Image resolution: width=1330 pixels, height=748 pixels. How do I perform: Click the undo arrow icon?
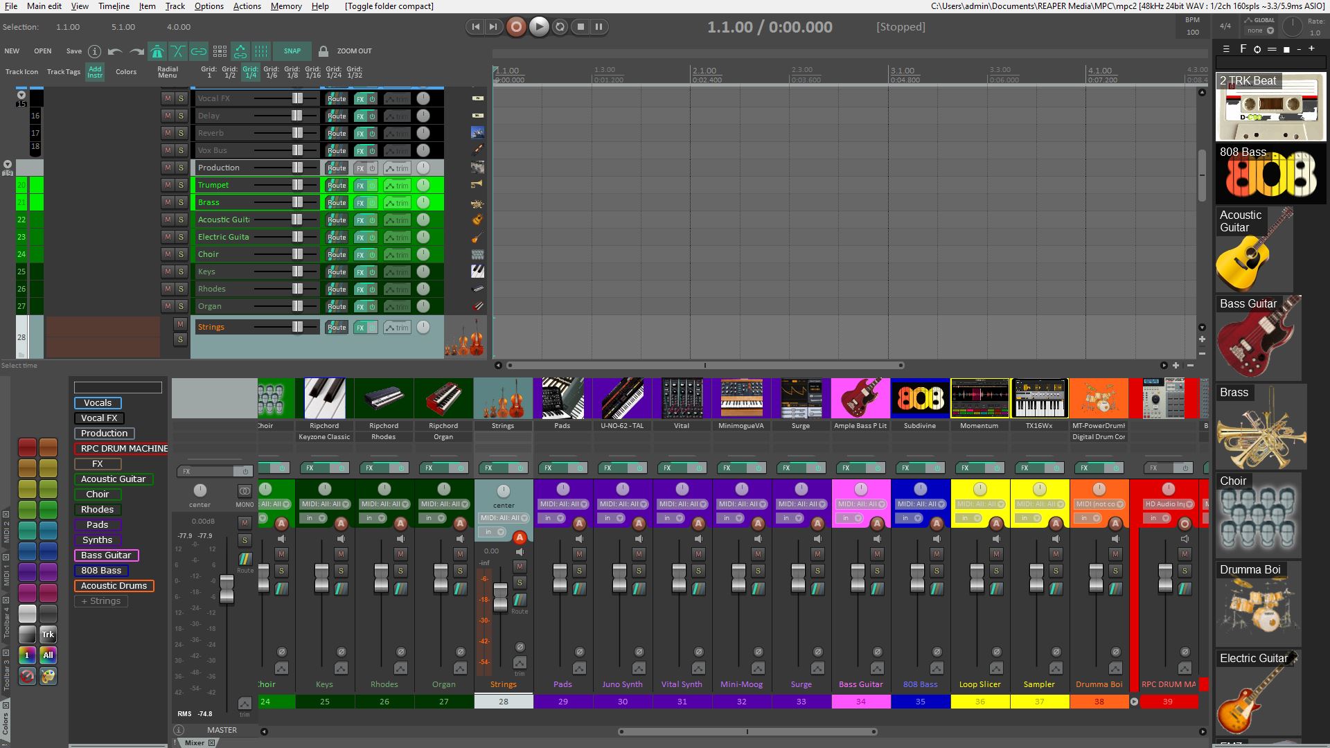tap(115, 51)
